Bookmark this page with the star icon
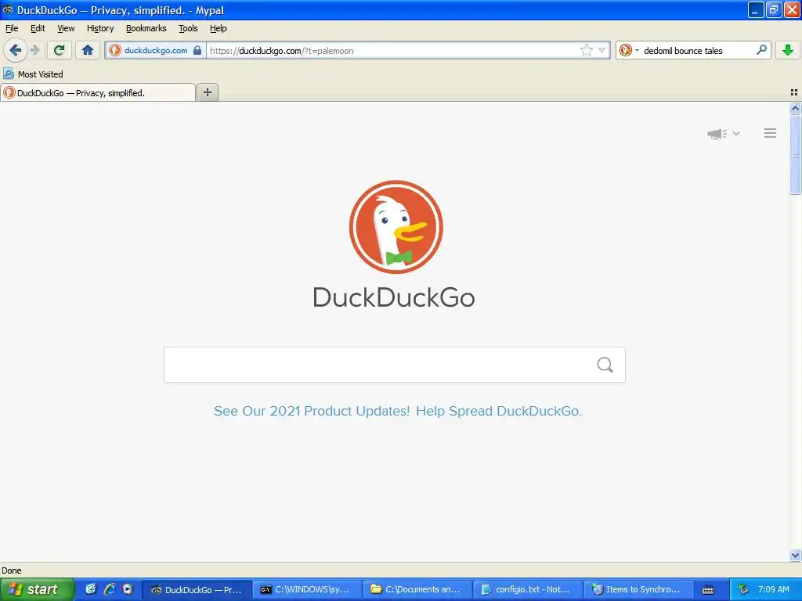The width and height of the screenshot is (802, 601). pos(586,50)
